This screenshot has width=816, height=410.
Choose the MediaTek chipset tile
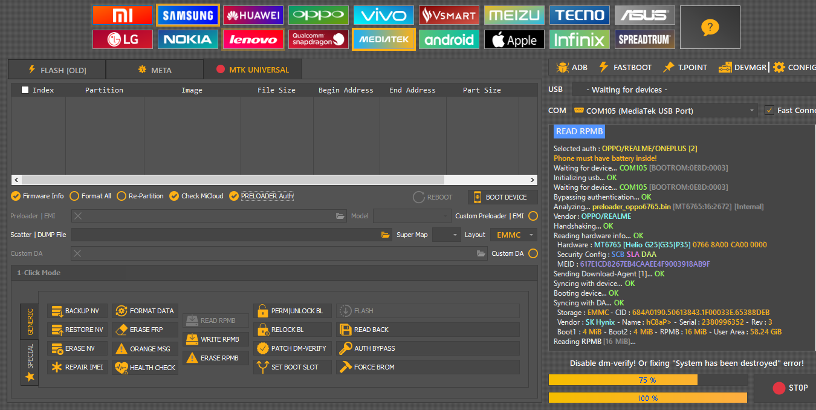pos(383,39)
